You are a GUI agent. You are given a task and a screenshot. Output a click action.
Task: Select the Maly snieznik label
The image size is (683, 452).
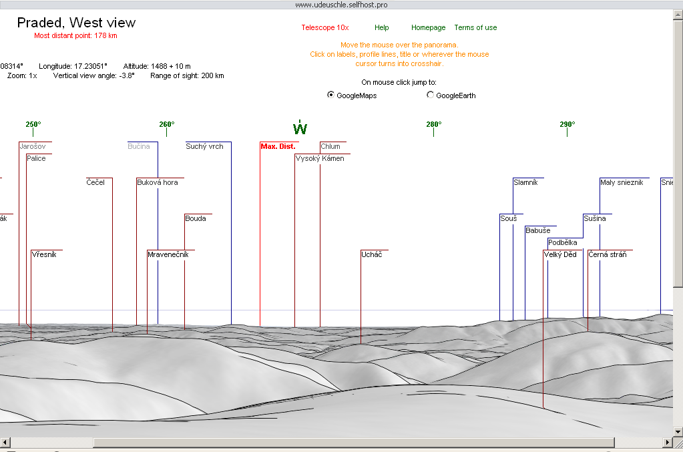tap(621, 182)
